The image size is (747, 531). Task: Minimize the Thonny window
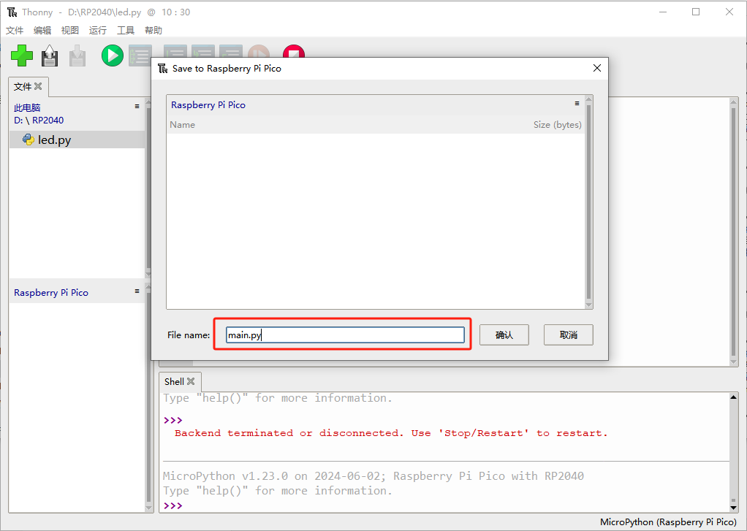pyautogui.click(x=663, y=12)
